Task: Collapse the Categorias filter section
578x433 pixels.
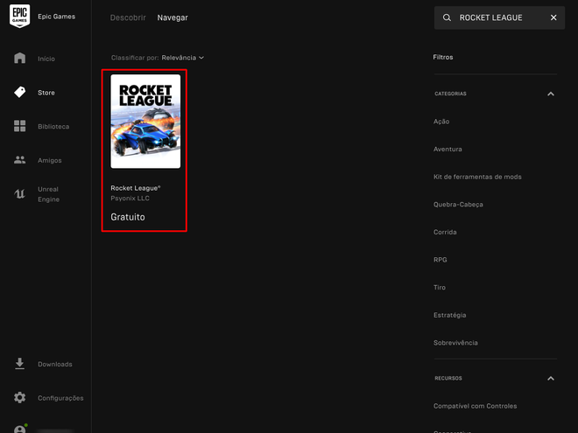Action: [x=551, y=94]
